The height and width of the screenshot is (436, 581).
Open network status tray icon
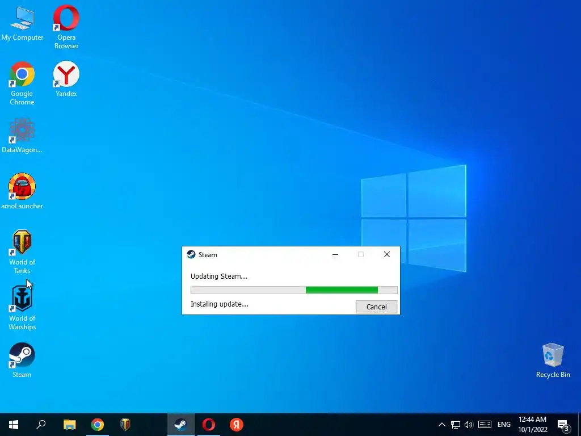coord(456,425)
